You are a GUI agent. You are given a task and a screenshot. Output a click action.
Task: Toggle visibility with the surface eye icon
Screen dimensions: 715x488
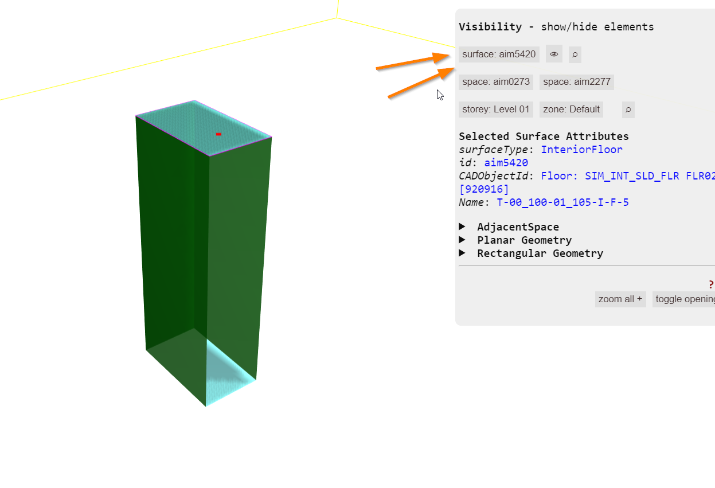click(554, 54)
